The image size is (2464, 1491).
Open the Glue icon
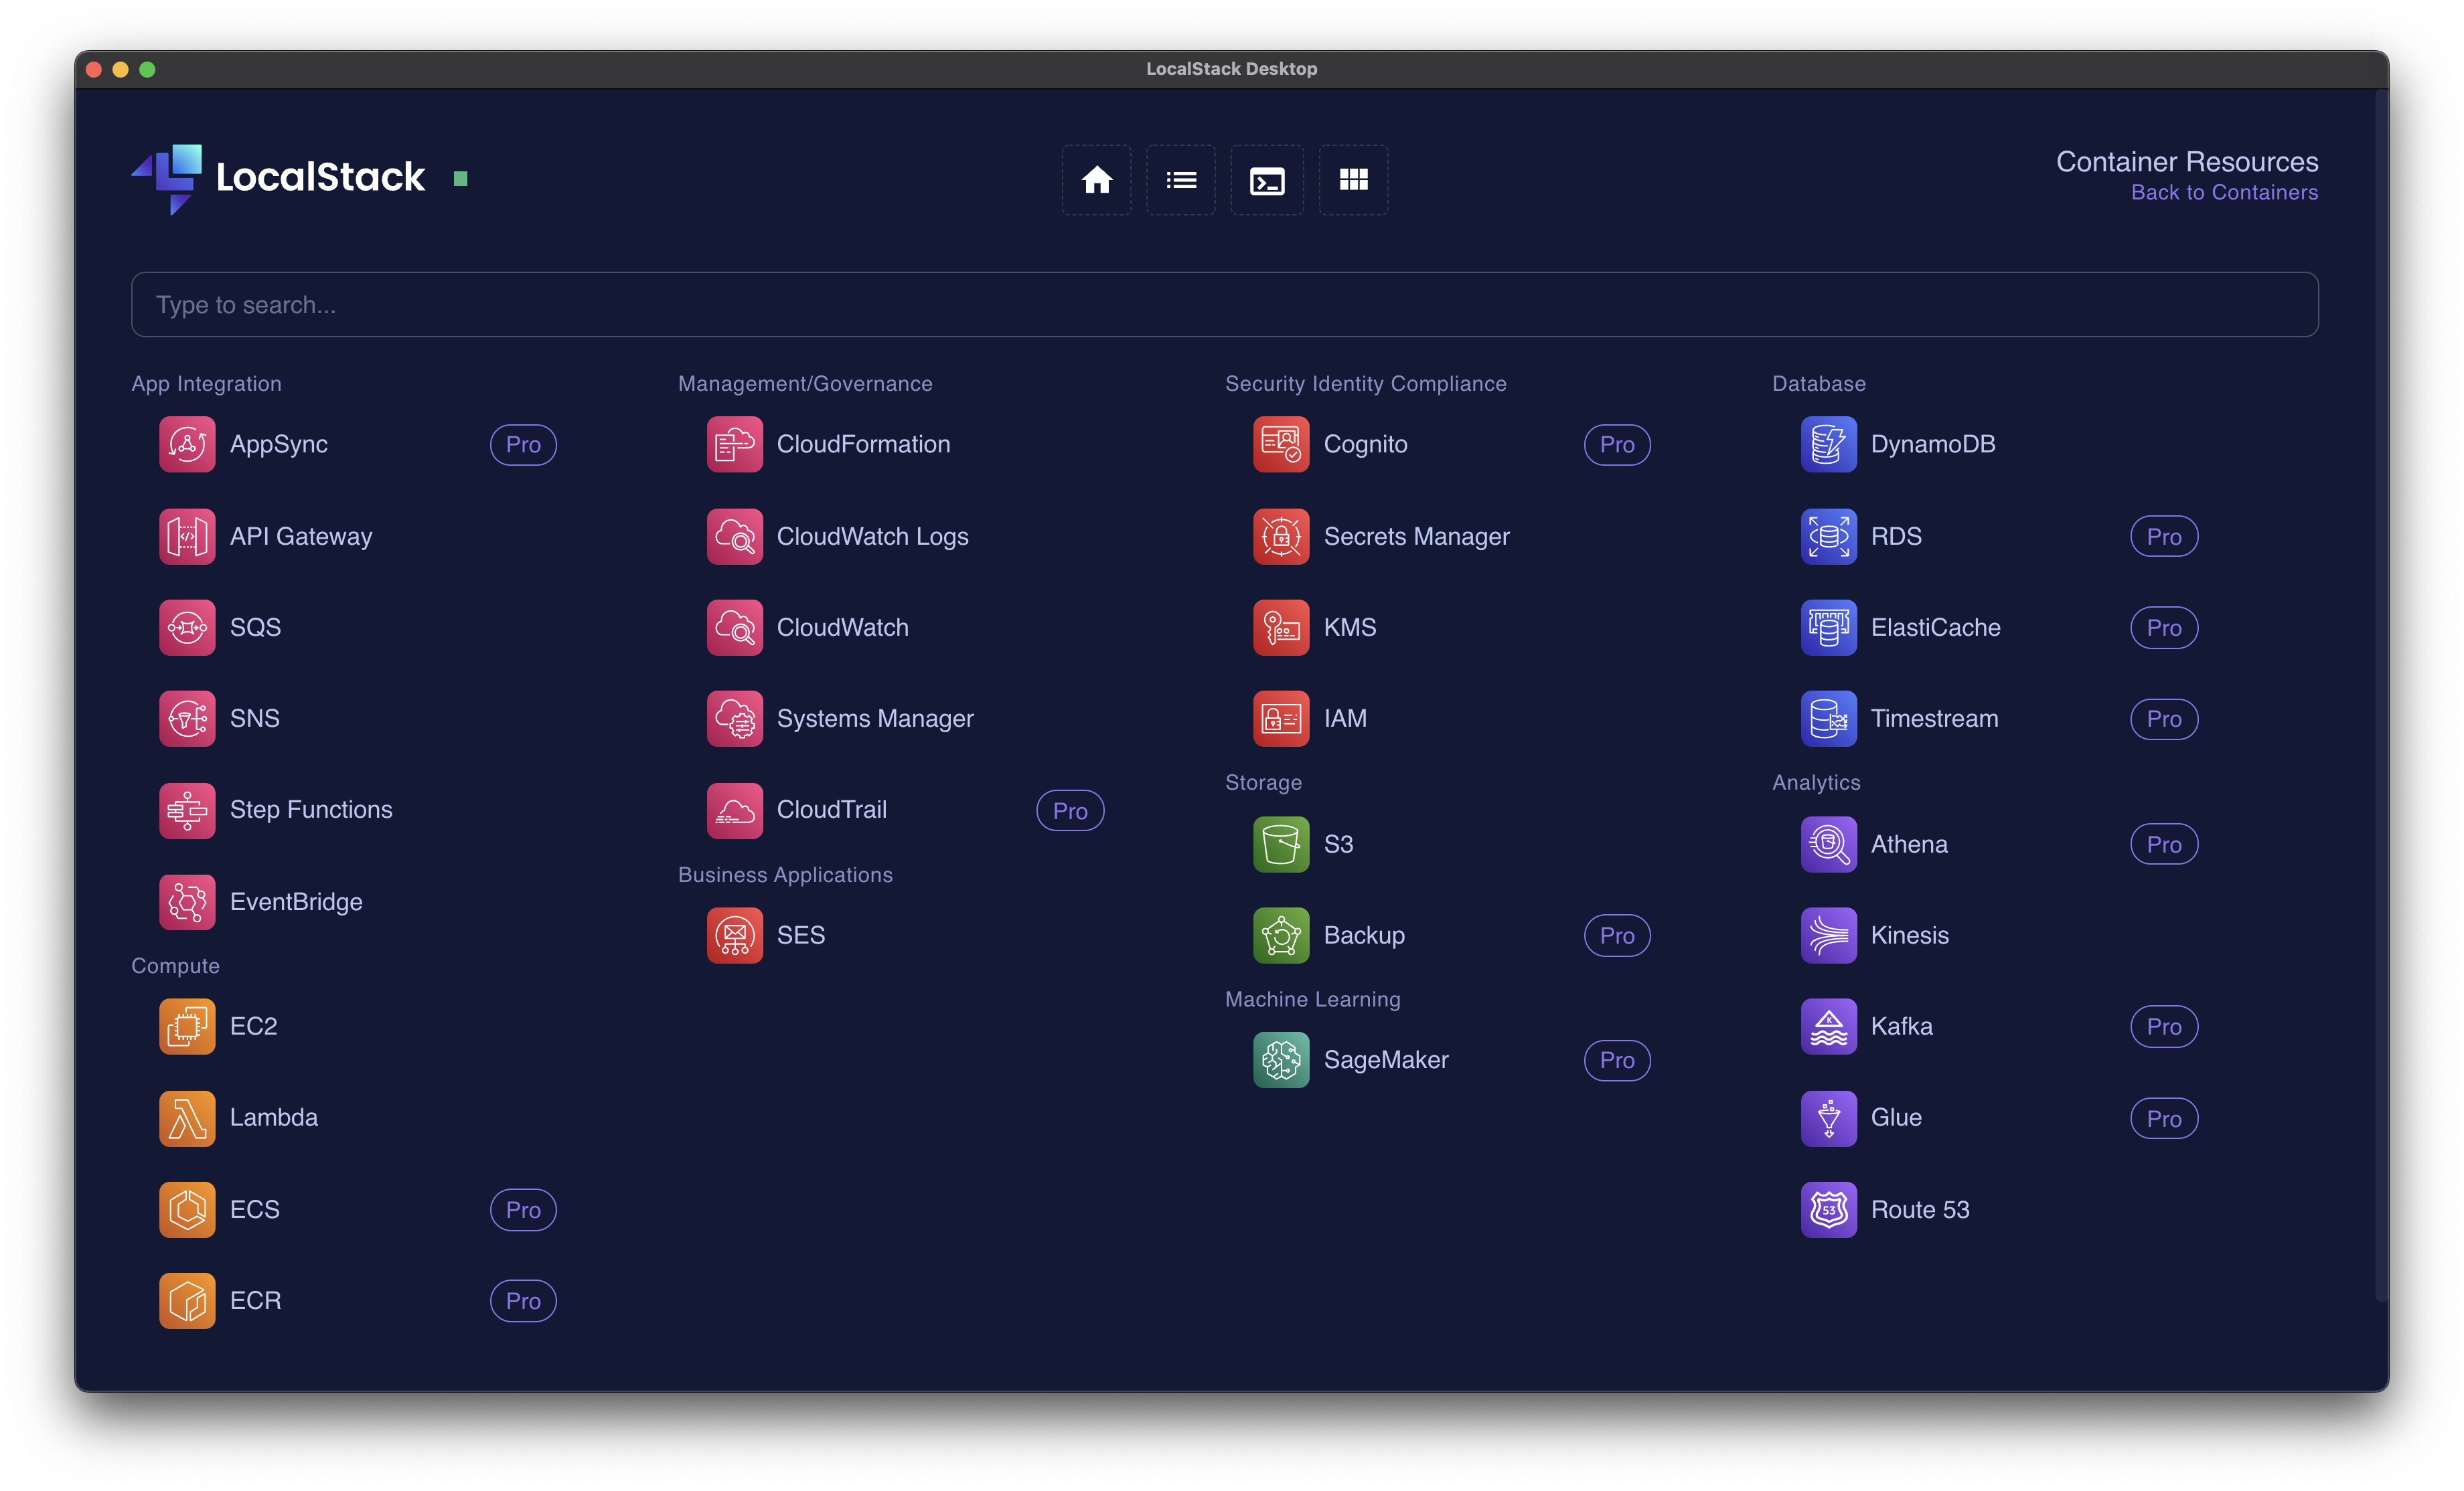coord(1828,1118)
